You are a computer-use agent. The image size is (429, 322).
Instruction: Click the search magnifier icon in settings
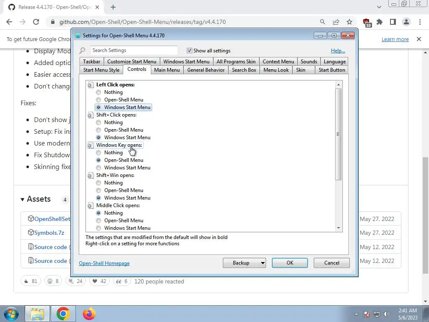pyautogui.click(x=82, y=50)
